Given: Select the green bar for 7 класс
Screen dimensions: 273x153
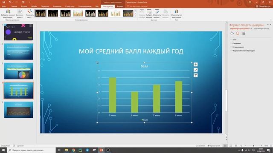Looking at the screenshot, I should coord(157,99).
